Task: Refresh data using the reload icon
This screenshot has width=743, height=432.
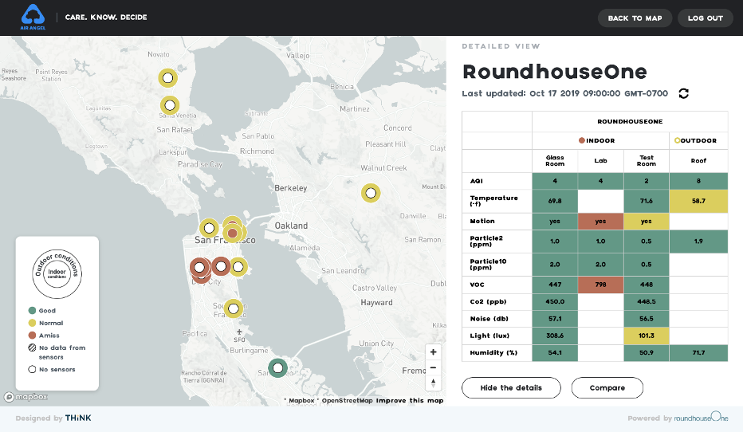Action: tap(683, 93)
